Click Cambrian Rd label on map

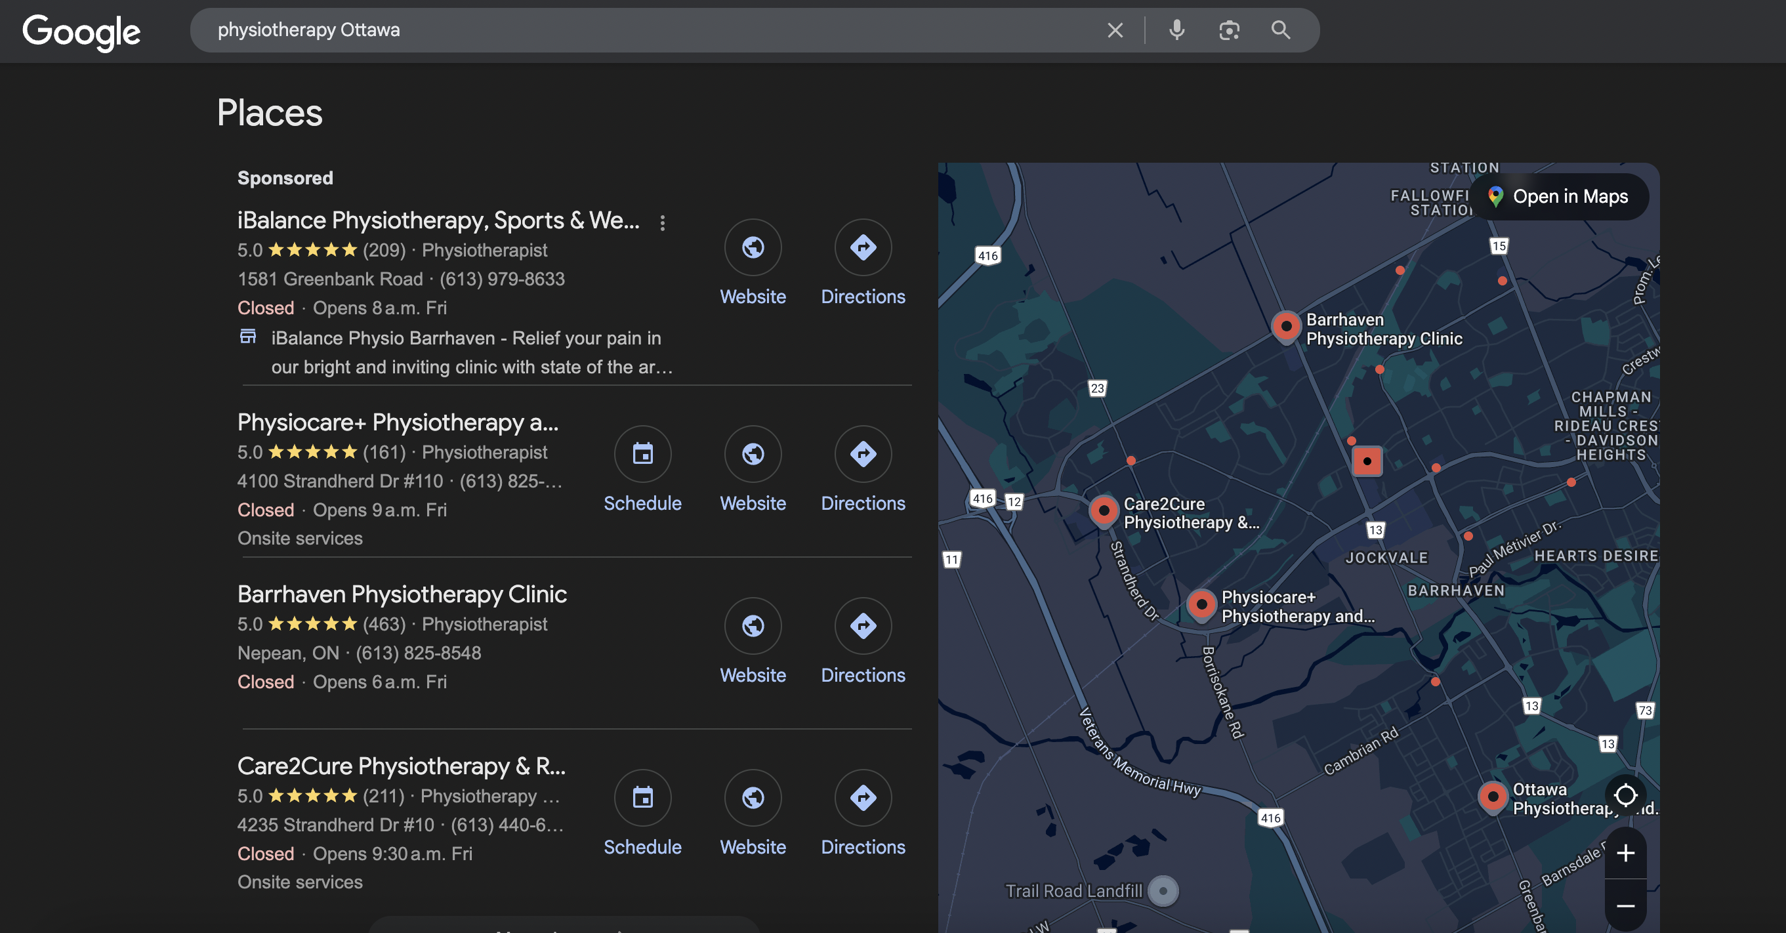[1361, 752]
